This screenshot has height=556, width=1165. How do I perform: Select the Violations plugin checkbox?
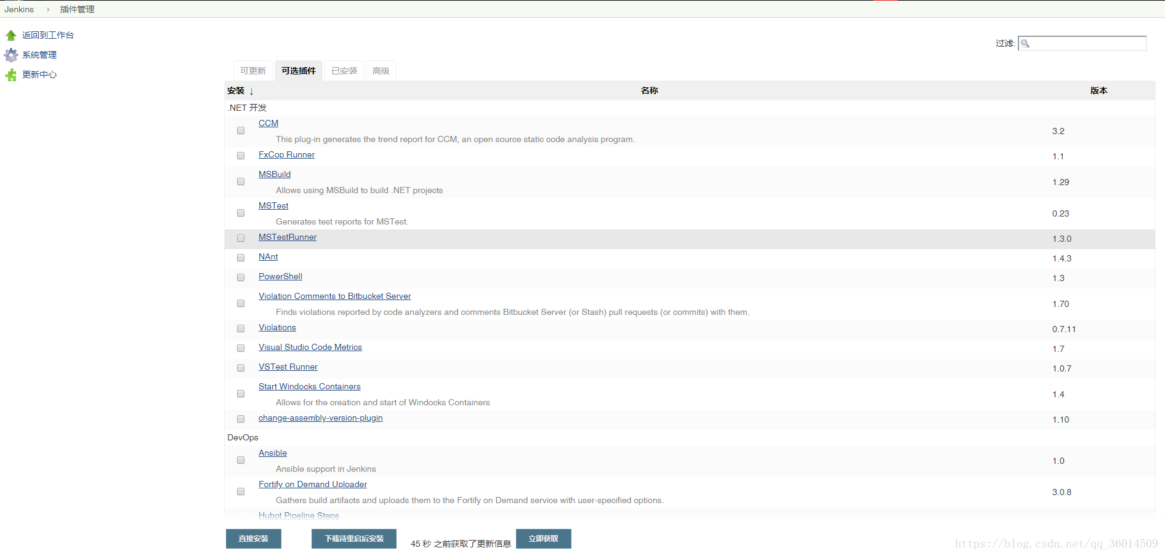coord(241,328)
